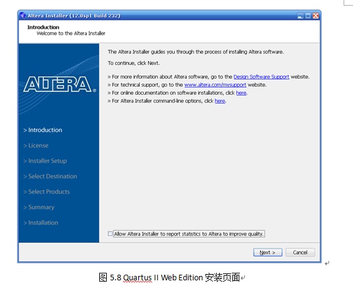Click the Altera Installer title bar icon
The image size is (353, 286).
click(23, 15)
